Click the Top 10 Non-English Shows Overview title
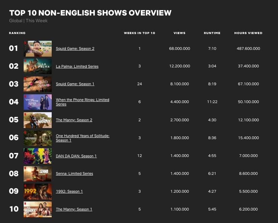 [90, 13]
